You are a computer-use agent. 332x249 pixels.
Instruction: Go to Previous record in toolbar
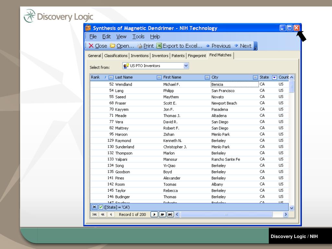coord(218,46)
